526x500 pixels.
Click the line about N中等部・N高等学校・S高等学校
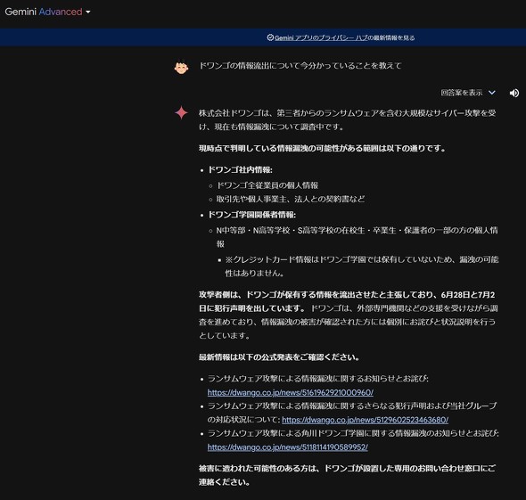357,237
